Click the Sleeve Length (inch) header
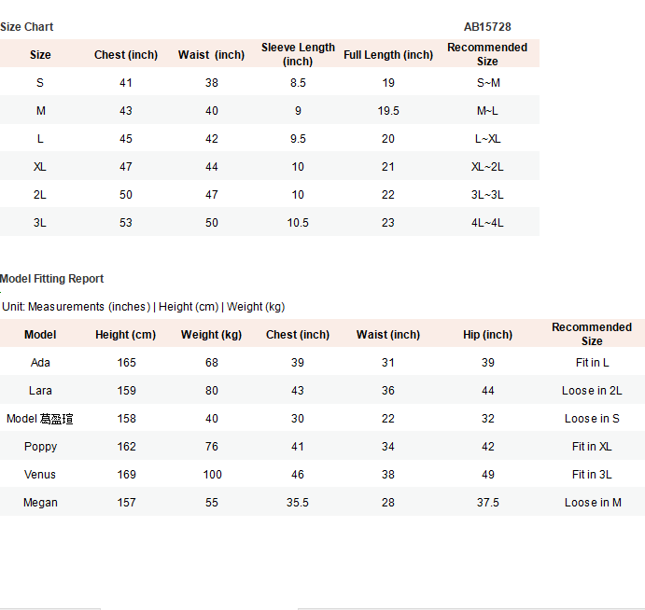The image size is (645, 610). (298, 54)
